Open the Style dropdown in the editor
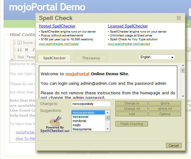Viewport: 191px width, 159px height. pyautogui.click(x=31, y=57)
